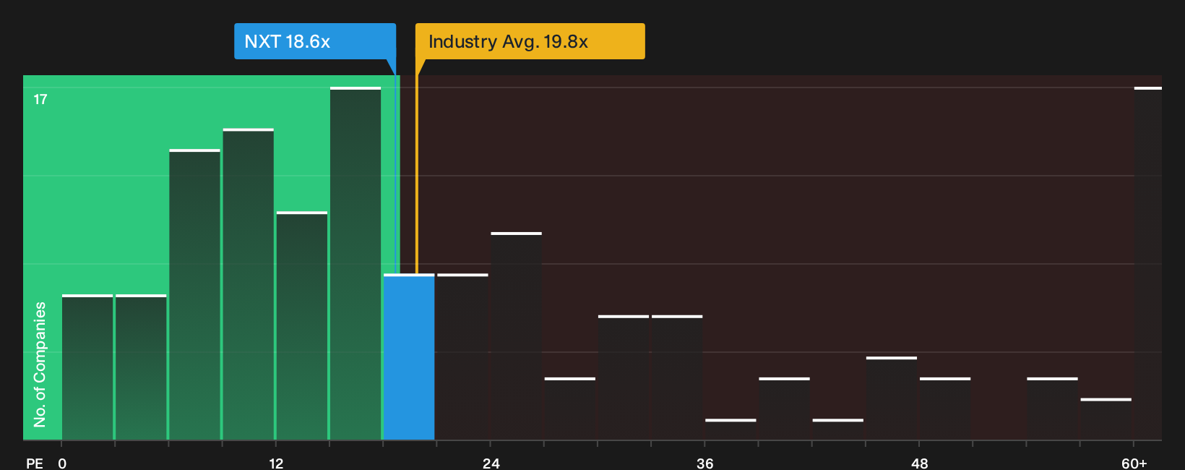Select the 60+ bar at the chart's end
The height and width of the screenshot is (470, 1185).
[x=1148, y=263]
